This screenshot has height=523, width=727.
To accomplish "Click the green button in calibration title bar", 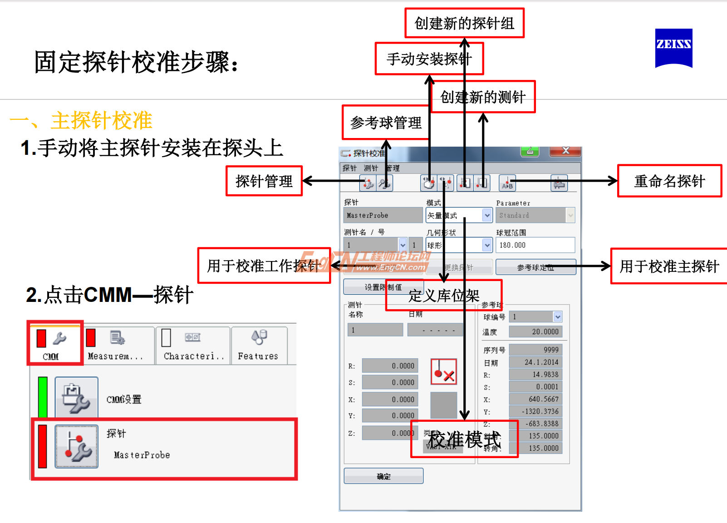I will (530, 152).
